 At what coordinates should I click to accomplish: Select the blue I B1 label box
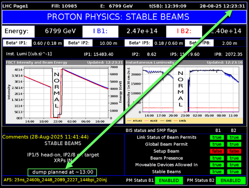click(x=97, y=32)
